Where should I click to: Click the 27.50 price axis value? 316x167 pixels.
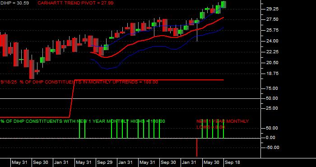[273, 19]
